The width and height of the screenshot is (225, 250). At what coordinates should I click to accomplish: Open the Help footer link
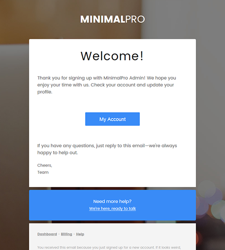80,234
